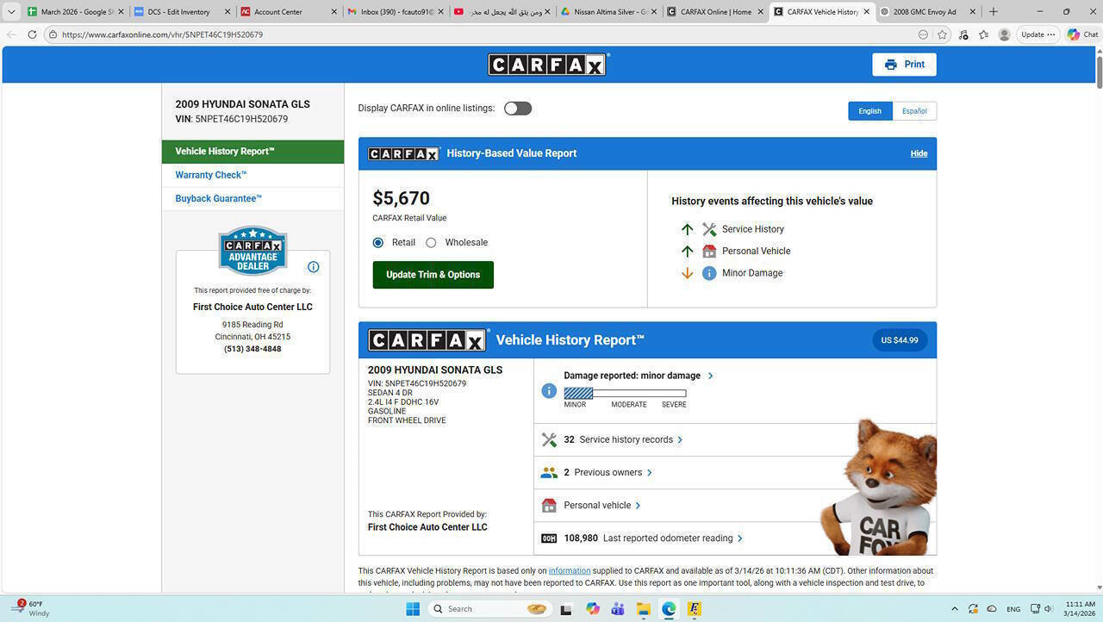1103x622 pixels.
Task: Switch to the CARFAX Online Home tab
Action: (715, 12)
